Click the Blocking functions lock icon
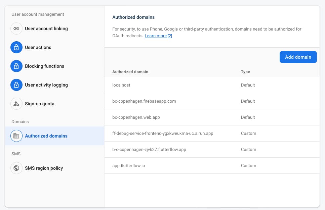This screenshot has height=210, width=325. [x=16, y=66]
